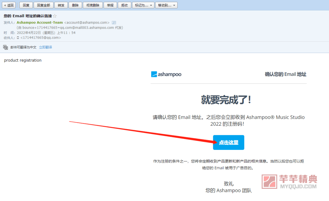329x201 pixels.
Task: Select the 致礼 closing text
Action: 228,184
